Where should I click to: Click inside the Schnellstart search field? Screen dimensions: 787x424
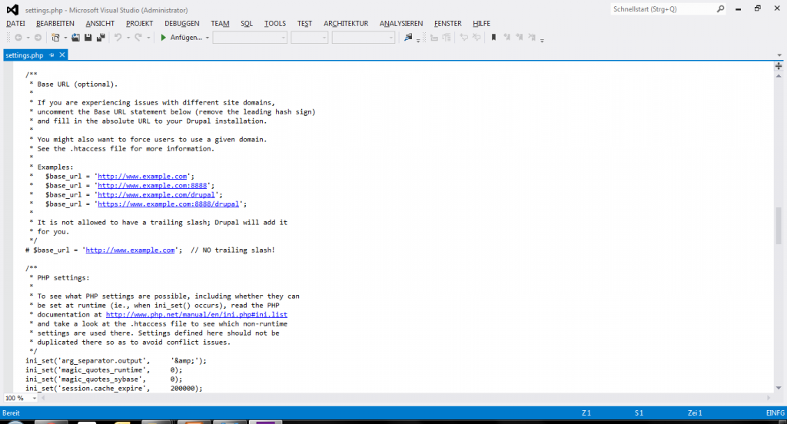click(661, 9)
